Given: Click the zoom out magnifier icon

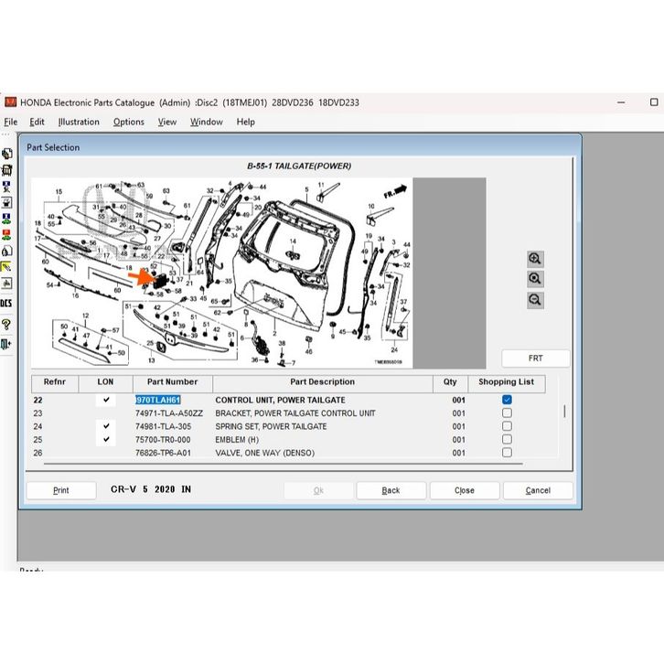Looking at the screenshot, I should point(535,300).
